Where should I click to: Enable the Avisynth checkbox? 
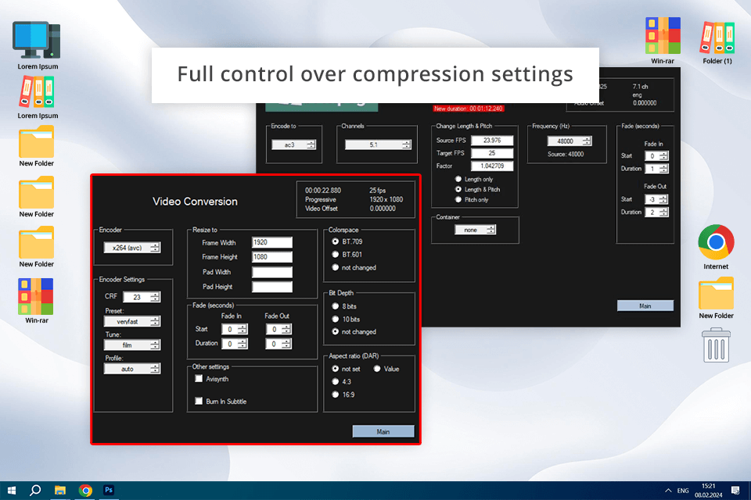(199, 378)
